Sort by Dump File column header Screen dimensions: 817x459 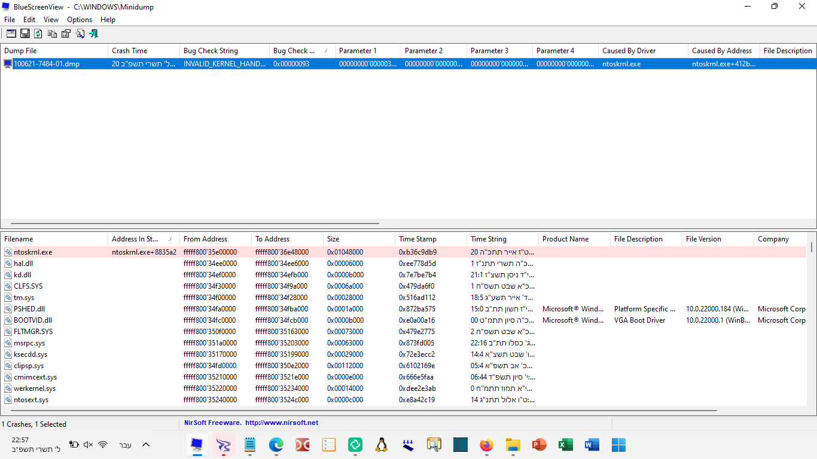point(54,51)
